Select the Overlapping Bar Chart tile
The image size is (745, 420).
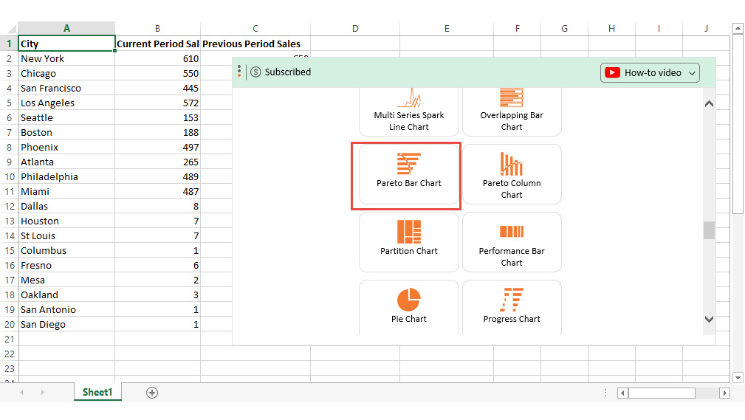coord(512,112)
